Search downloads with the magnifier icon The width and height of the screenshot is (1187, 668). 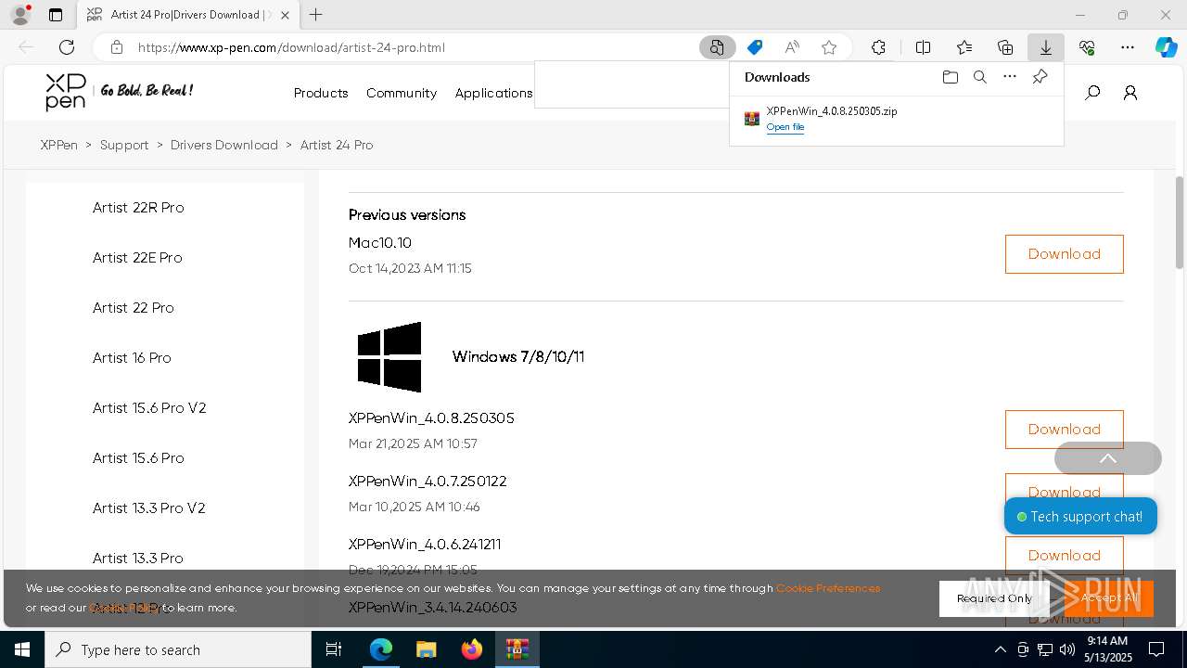(979, 77)
